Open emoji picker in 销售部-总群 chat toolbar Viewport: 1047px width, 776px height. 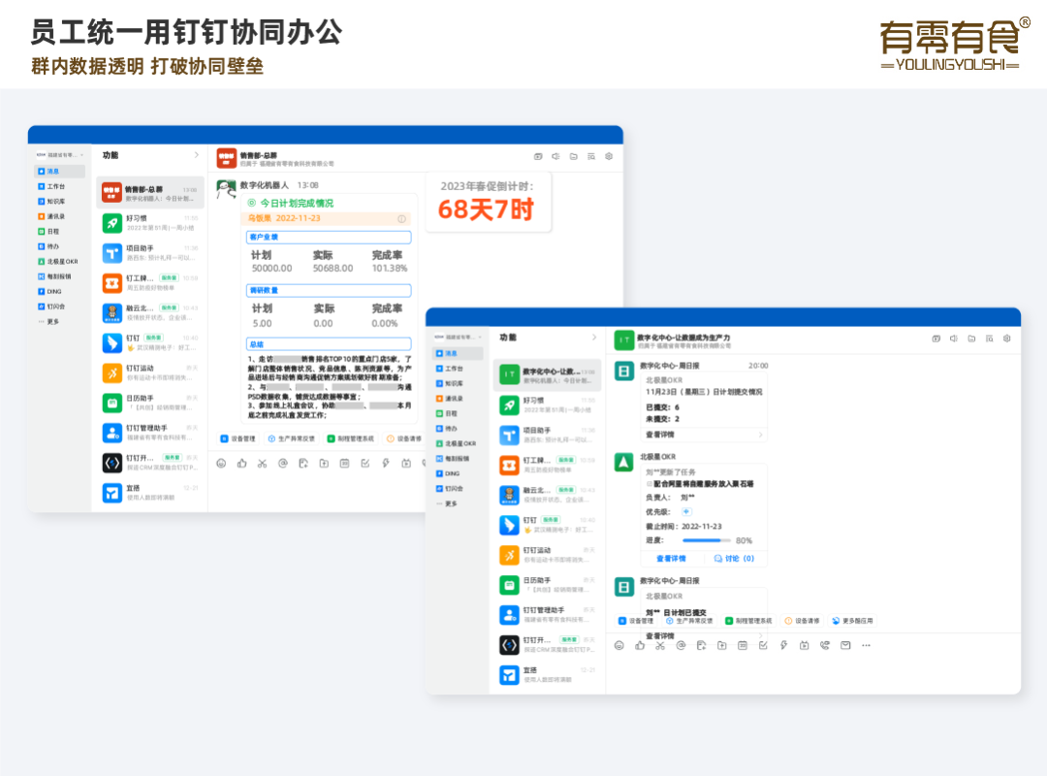click(221, 464)
